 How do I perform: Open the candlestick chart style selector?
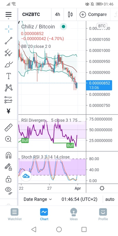(x=70, y=14)
